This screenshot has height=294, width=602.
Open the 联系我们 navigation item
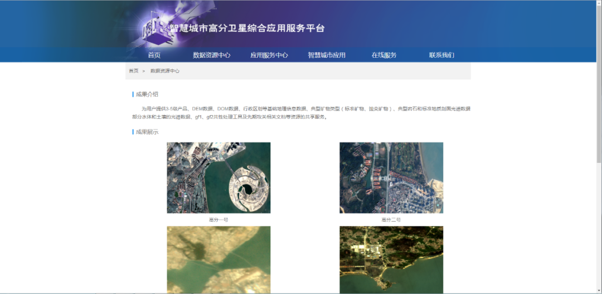441,55
